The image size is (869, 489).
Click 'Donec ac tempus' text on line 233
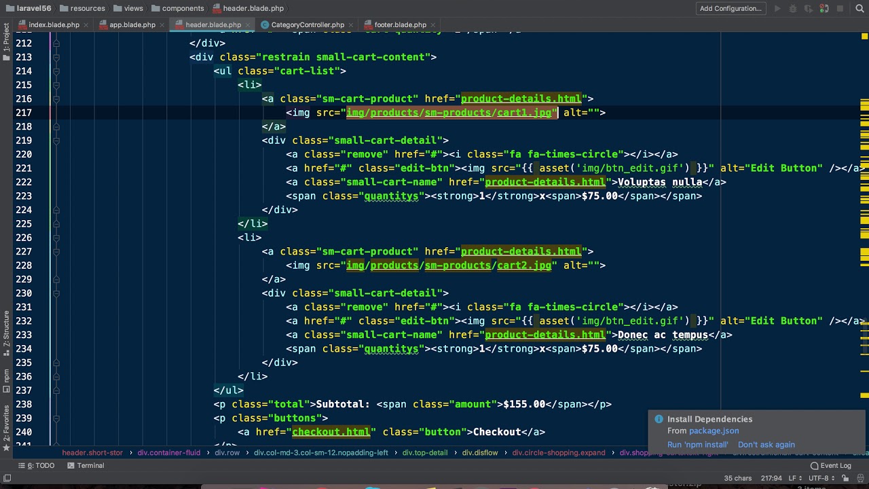click(x=663, y=335)
